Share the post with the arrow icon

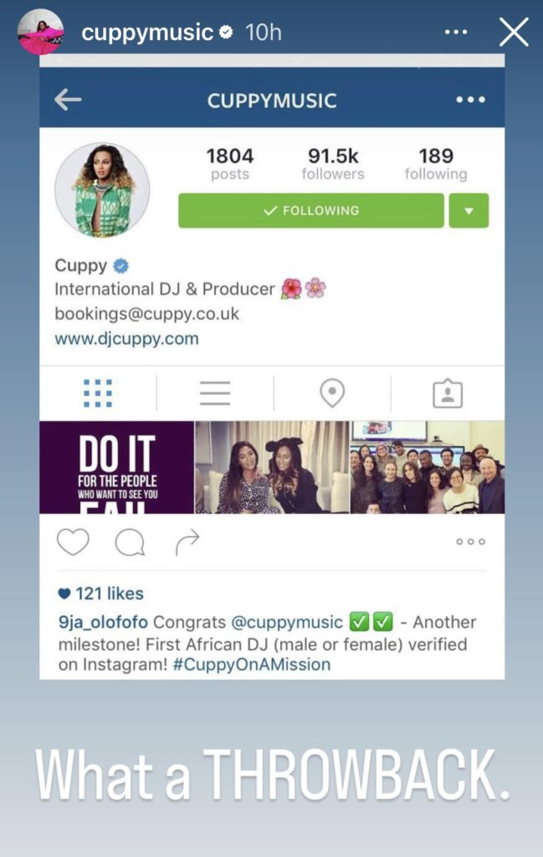[x=187, y=542]
